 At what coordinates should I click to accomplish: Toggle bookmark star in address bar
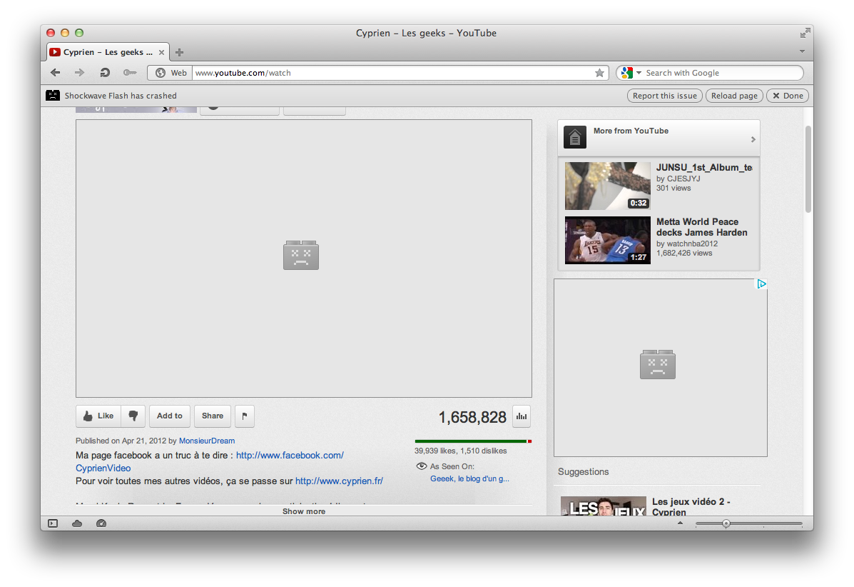pos(599,73)
